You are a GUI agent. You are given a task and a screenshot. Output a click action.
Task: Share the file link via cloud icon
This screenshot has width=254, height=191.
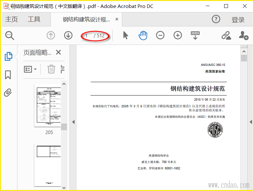226,35
